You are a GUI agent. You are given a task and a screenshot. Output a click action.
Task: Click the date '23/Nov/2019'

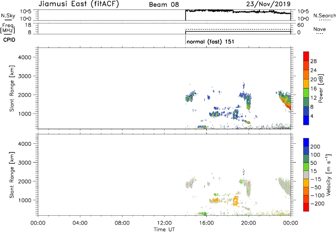coord(268,4)
